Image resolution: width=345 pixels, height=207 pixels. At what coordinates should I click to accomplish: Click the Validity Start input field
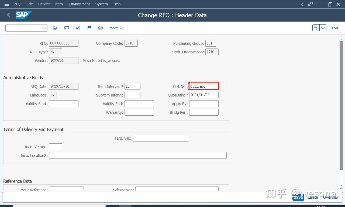64,103
